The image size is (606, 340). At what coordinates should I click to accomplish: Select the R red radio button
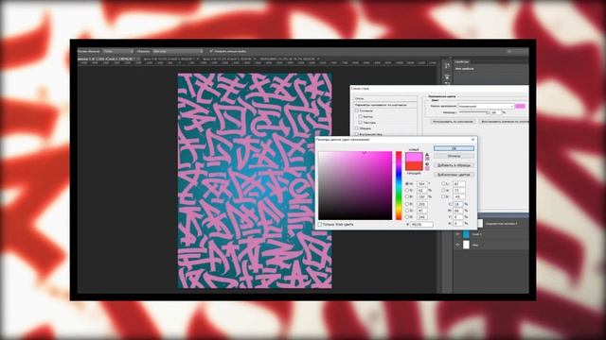407,204
